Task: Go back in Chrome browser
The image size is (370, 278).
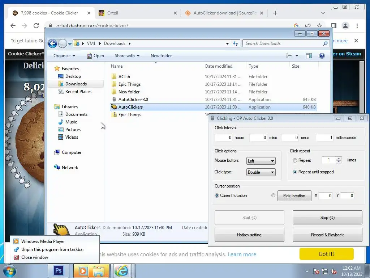Action: (13, 26)
